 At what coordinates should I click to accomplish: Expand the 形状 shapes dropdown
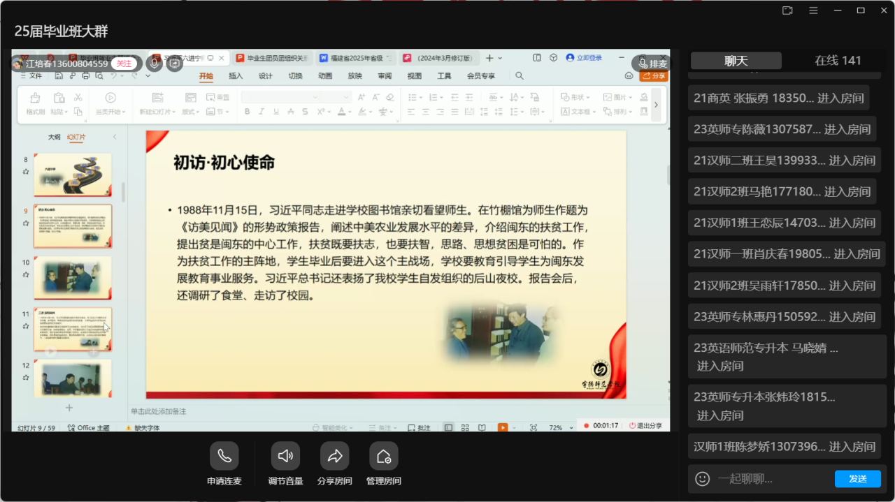[576, 98]
